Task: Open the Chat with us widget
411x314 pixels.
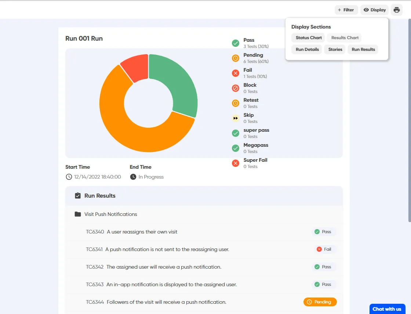Action: [387, 309]
